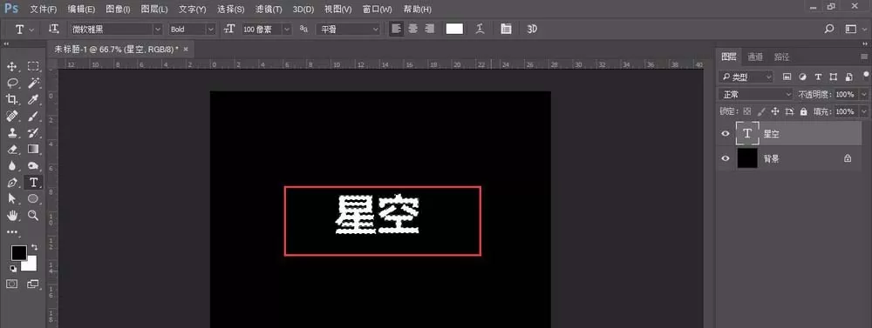
Task: Switch to the 路径 paths tab
Action: click(x=781, y=57)
